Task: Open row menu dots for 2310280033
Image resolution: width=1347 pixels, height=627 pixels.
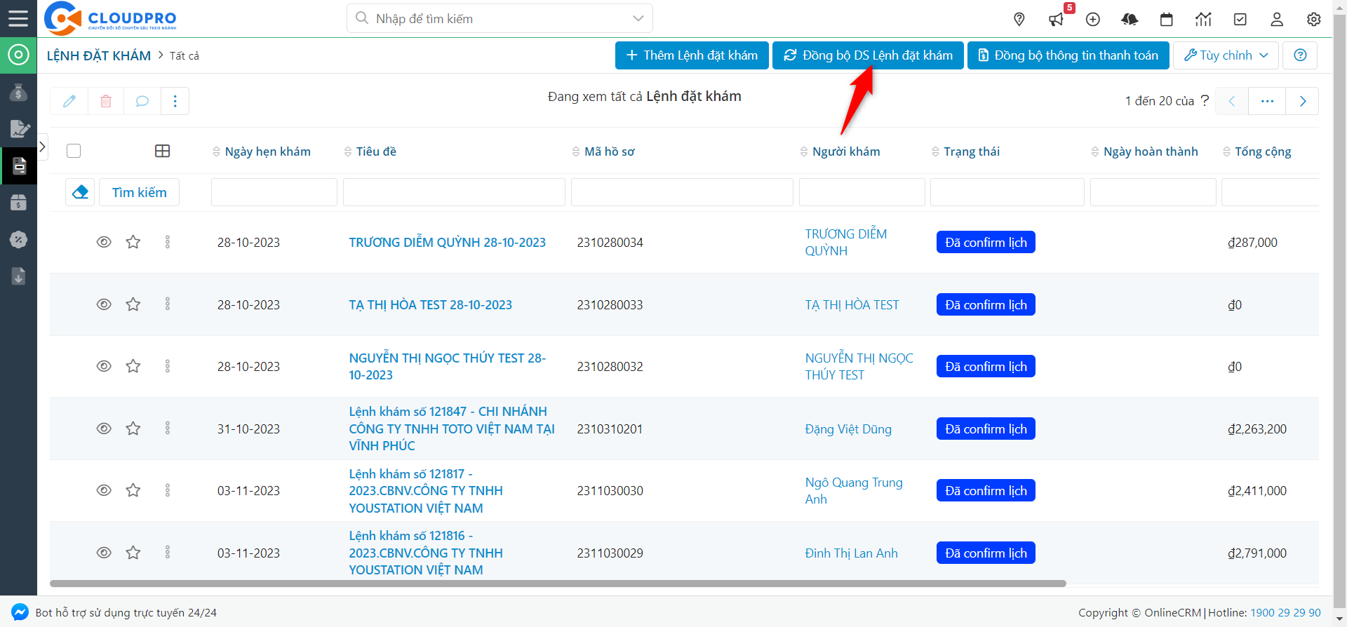Action: (168, 304)
